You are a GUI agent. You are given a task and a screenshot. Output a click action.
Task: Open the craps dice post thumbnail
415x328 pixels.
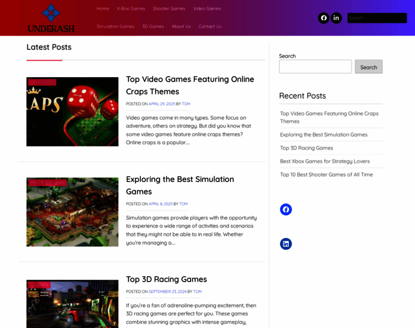[72, 112]
